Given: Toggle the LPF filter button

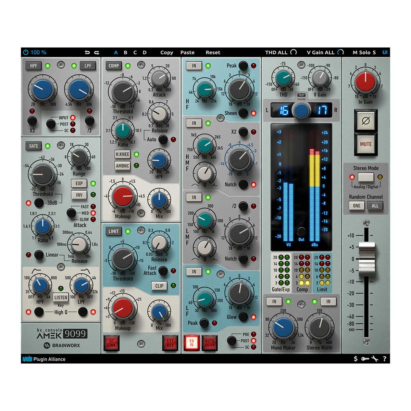Looking at the screenshot, I should click(88, 66).
